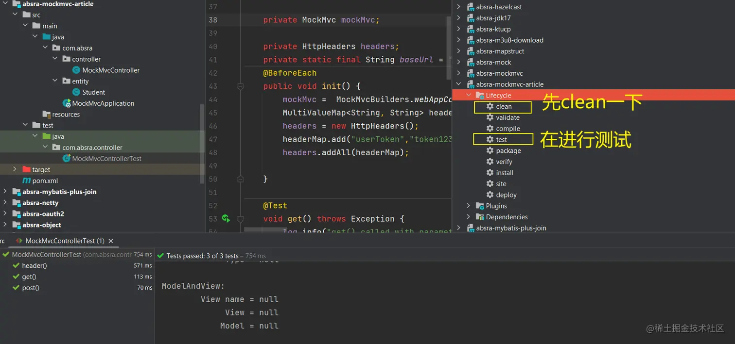This screenshot has width=735, height=344.
Task: Click the absra-mockmvc Maven module icon
Action: pos(471,73)
